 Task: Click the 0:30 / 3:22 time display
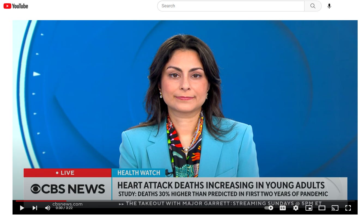click(x=64, y=208)
